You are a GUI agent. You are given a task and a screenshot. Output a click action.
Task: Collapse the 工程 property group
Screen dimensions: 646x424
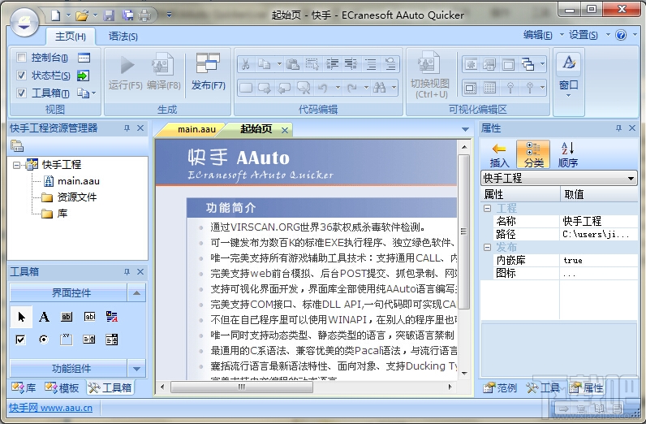(x=488, y=208)
